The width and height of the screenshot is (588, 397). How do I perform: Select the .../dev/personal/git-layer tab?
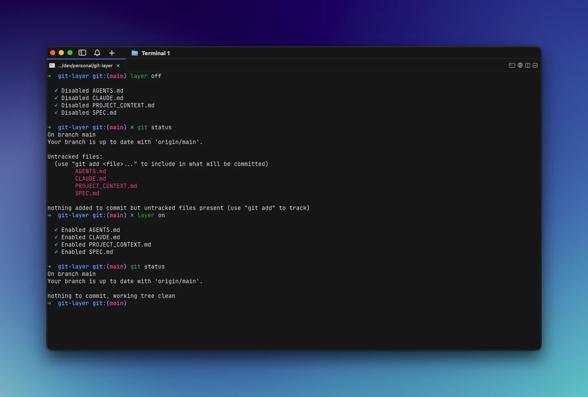(x=85, y=66)
